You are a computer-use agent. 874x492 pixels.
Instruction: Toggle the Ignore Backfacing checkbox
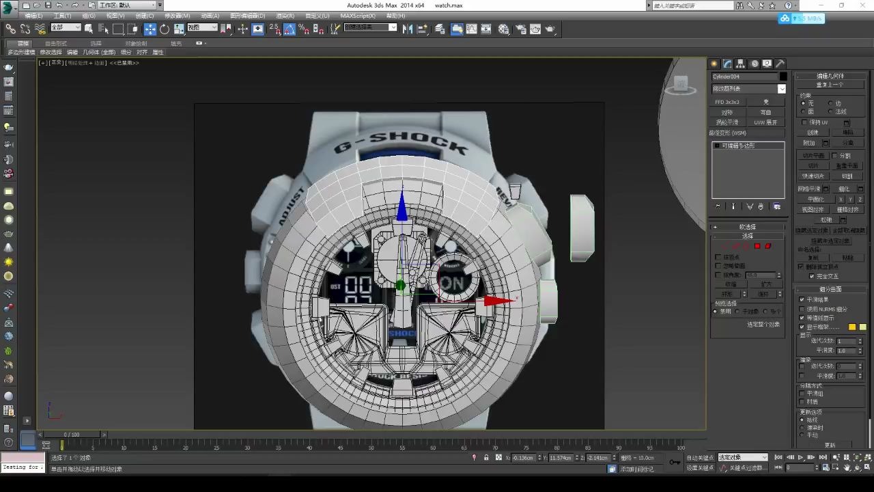tap(718, 266)
